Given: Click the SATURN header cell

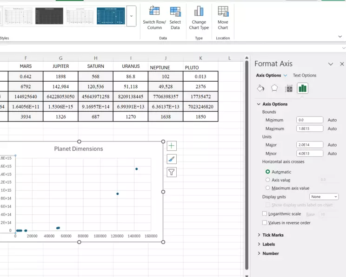Looking at the screenshot, I should pos(95,66).
